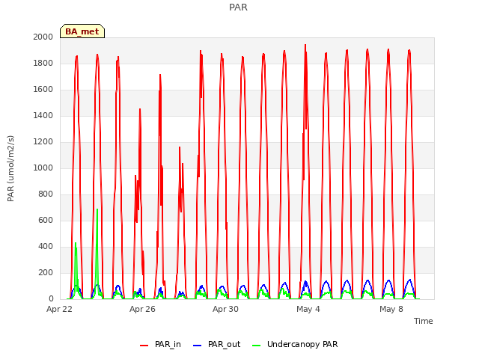This screenshot has height=359, width=479.
Task: Click the Time x-axis title
Action: (x=424, y=321)
